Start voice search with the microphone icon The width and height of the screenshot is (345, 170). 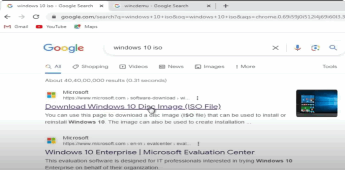point(297,48)
